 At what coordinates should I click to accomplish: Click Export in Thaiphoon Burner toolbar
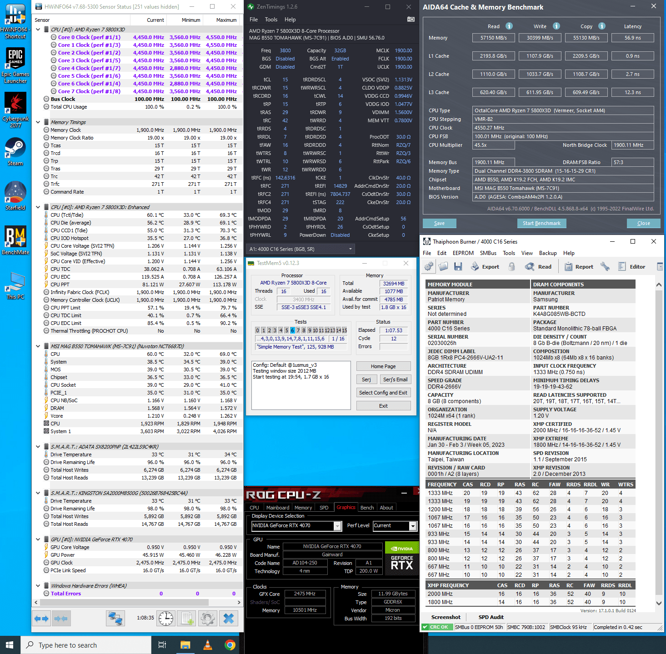pos(485,267)
